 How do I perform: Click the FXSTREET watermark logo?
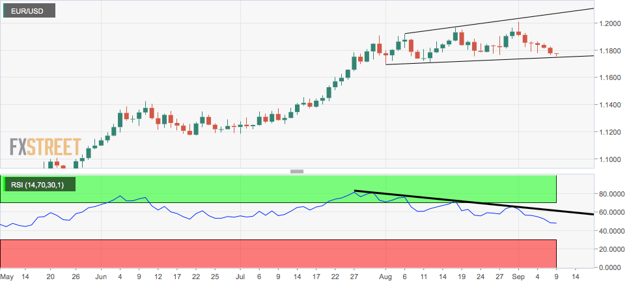tap(45, 147)
